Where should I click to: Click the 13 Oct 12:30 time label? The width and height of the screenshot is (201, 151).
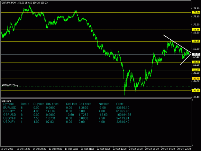[23, 149]
